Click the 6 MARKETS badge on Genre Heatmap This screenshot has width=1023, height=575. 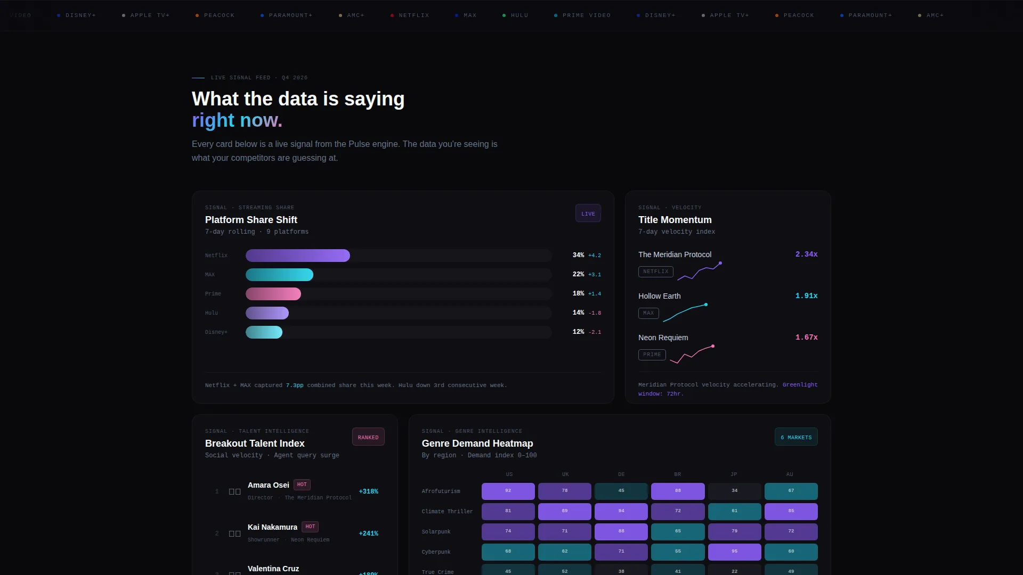point(796,437)
